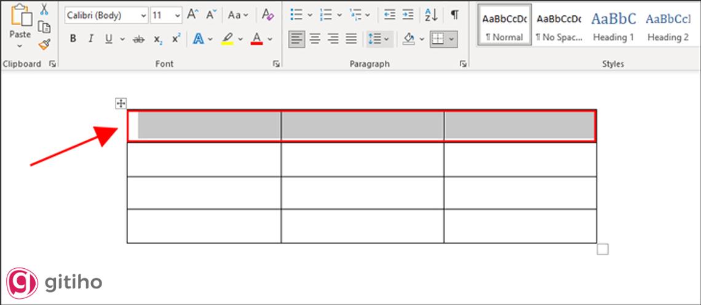Apply Borders button

click(x=437, y=39)
